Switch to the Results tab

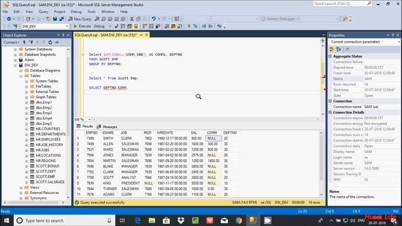pos(85,126)
